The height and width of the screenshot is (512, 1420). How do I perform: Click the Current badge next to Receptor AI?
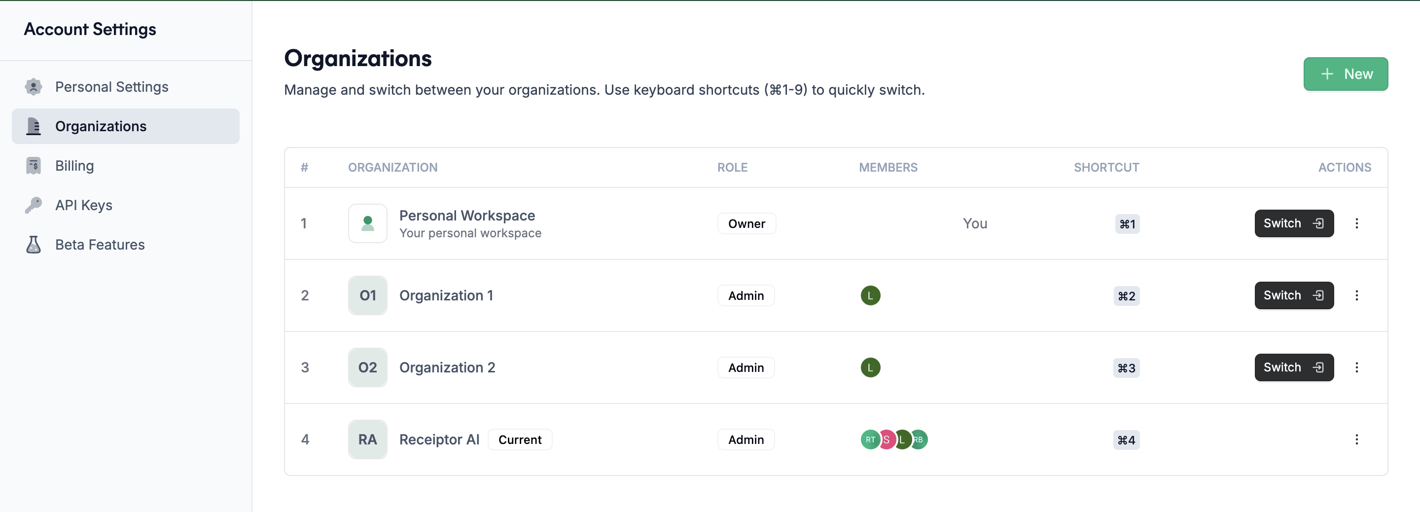[520, 439]
